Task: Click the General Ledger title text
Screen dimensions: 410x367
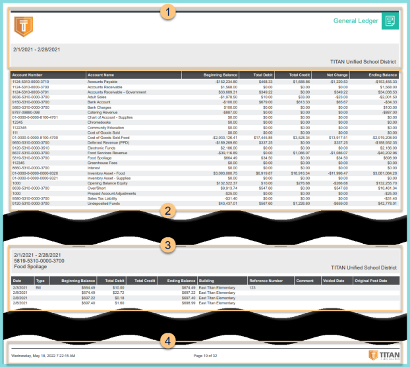Action: point(355,20)
